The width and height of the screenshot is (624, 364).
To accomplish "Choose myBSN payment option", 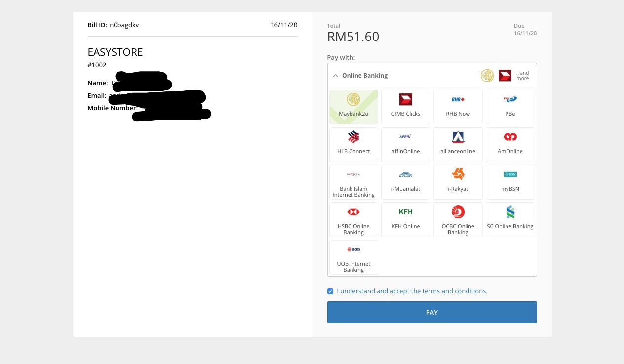I will coord(510,182).
